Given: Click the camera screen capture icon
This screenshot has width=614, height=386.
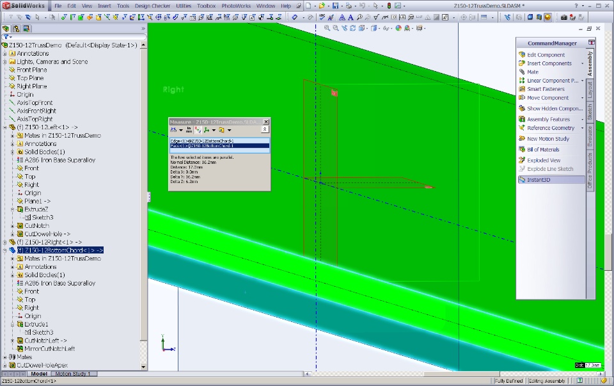Looking at the screenshot, I should [x=564, y=17].
